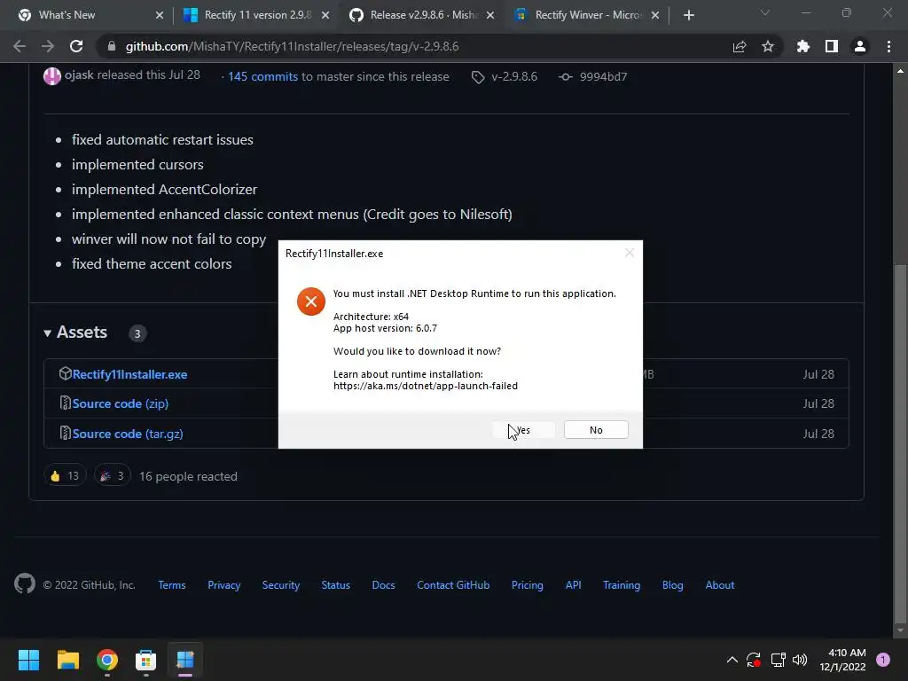This screenshot has height=681, width=908.
Task: Switch to Rectify Winver tab
Action: tap(588, 15)
